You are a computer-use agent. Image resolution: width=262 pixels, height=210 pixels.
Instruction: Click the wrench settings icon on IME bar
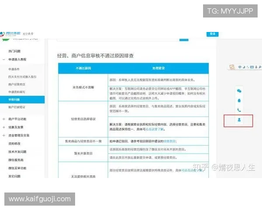point(260,67)
